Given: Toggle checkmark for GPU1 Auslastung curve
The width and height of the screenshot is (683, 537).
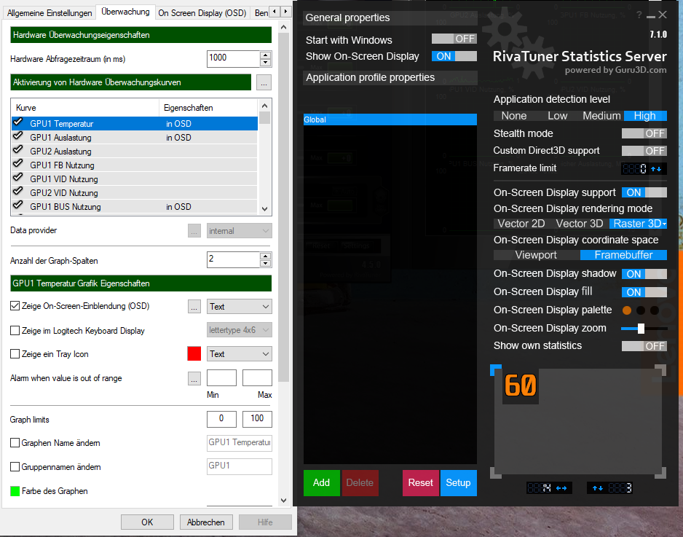Looking at the screenshot, I should click(18, 136).
